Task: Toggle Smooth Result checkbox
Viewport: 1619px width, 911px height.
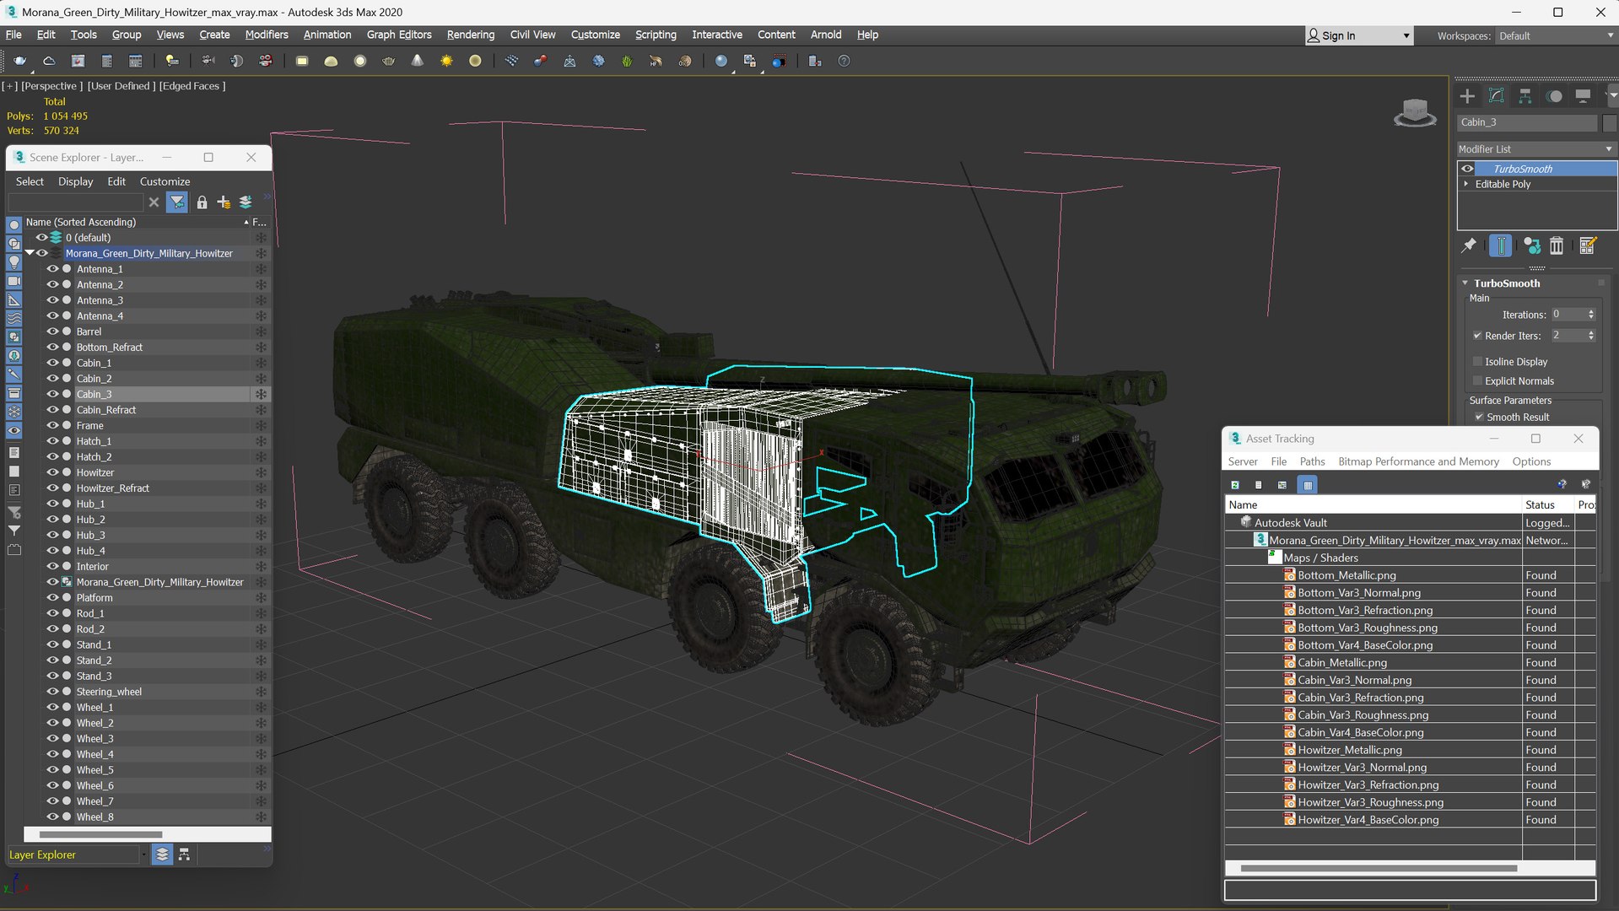Action: [1479, 418]
